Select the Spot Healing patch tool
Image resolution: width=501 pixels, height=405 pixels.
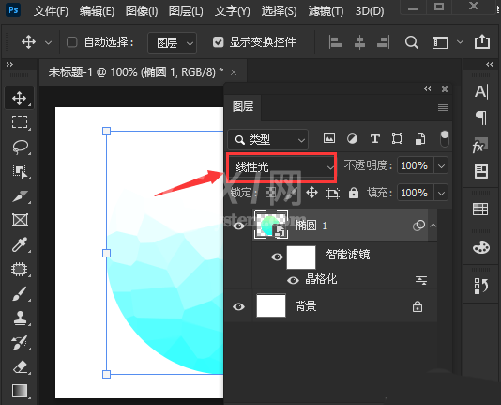19,269
